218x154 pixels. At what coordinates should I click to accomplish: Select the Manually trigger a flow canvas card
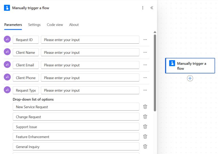tap(190, 66)
